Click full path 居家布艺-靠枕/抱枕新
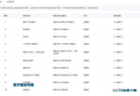The height and width of the screenshot is (96, 140). tap(62, 60)
